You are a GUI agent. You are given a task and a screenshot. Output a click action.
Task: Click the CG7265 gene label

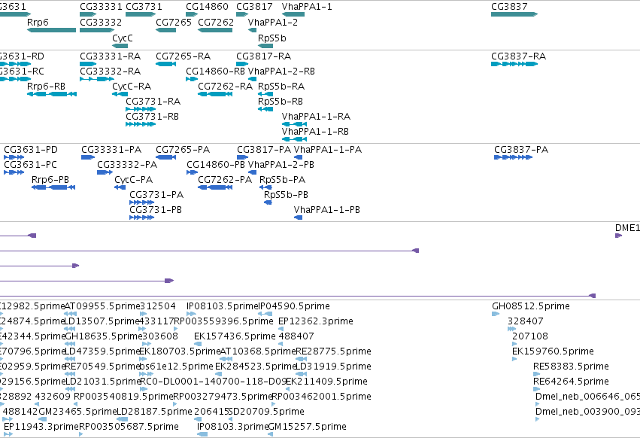tap(174, 23)
